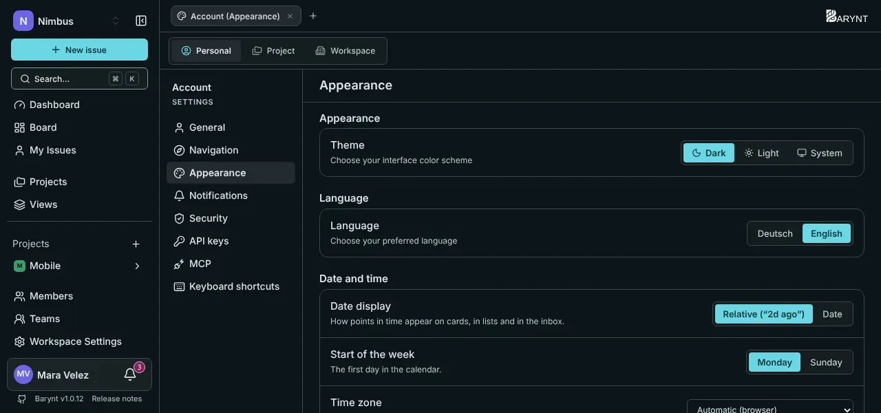Viewport: 881px width, 413px height.
Task: Open notifications bell with badge
Action: pos(130,374)
